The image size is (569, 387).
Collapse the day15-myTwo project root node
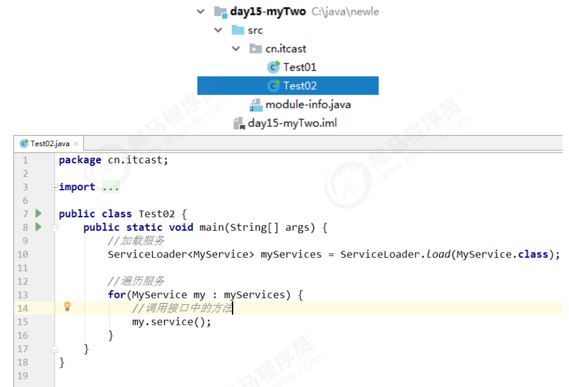(x=202, y=12)
